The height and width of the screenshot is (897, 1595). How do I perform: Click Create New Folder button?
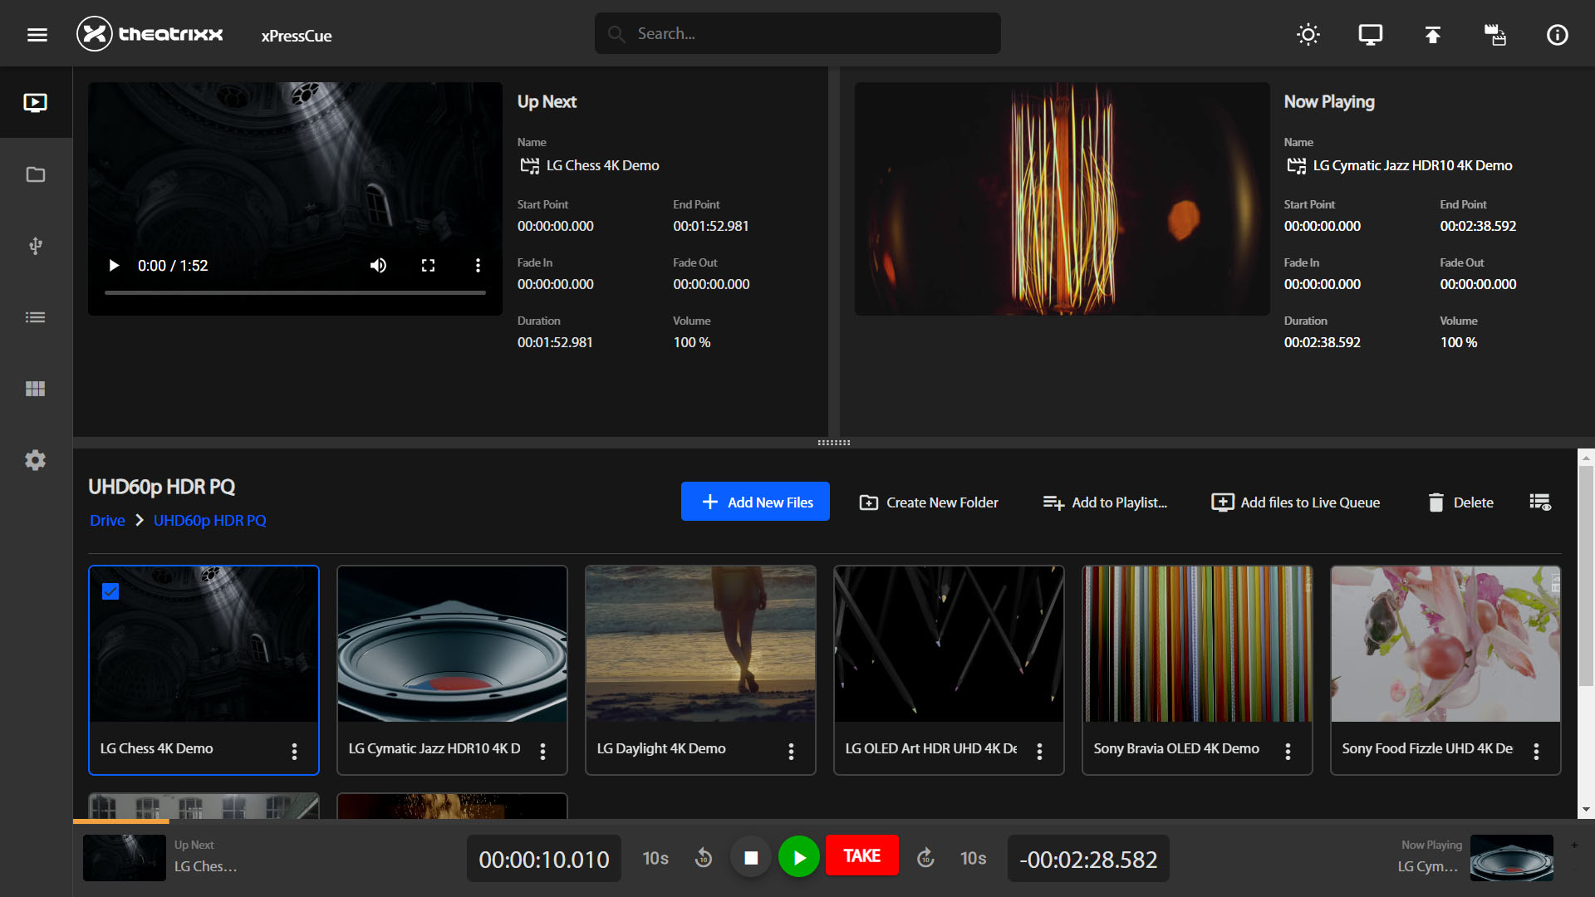(929, 502)
